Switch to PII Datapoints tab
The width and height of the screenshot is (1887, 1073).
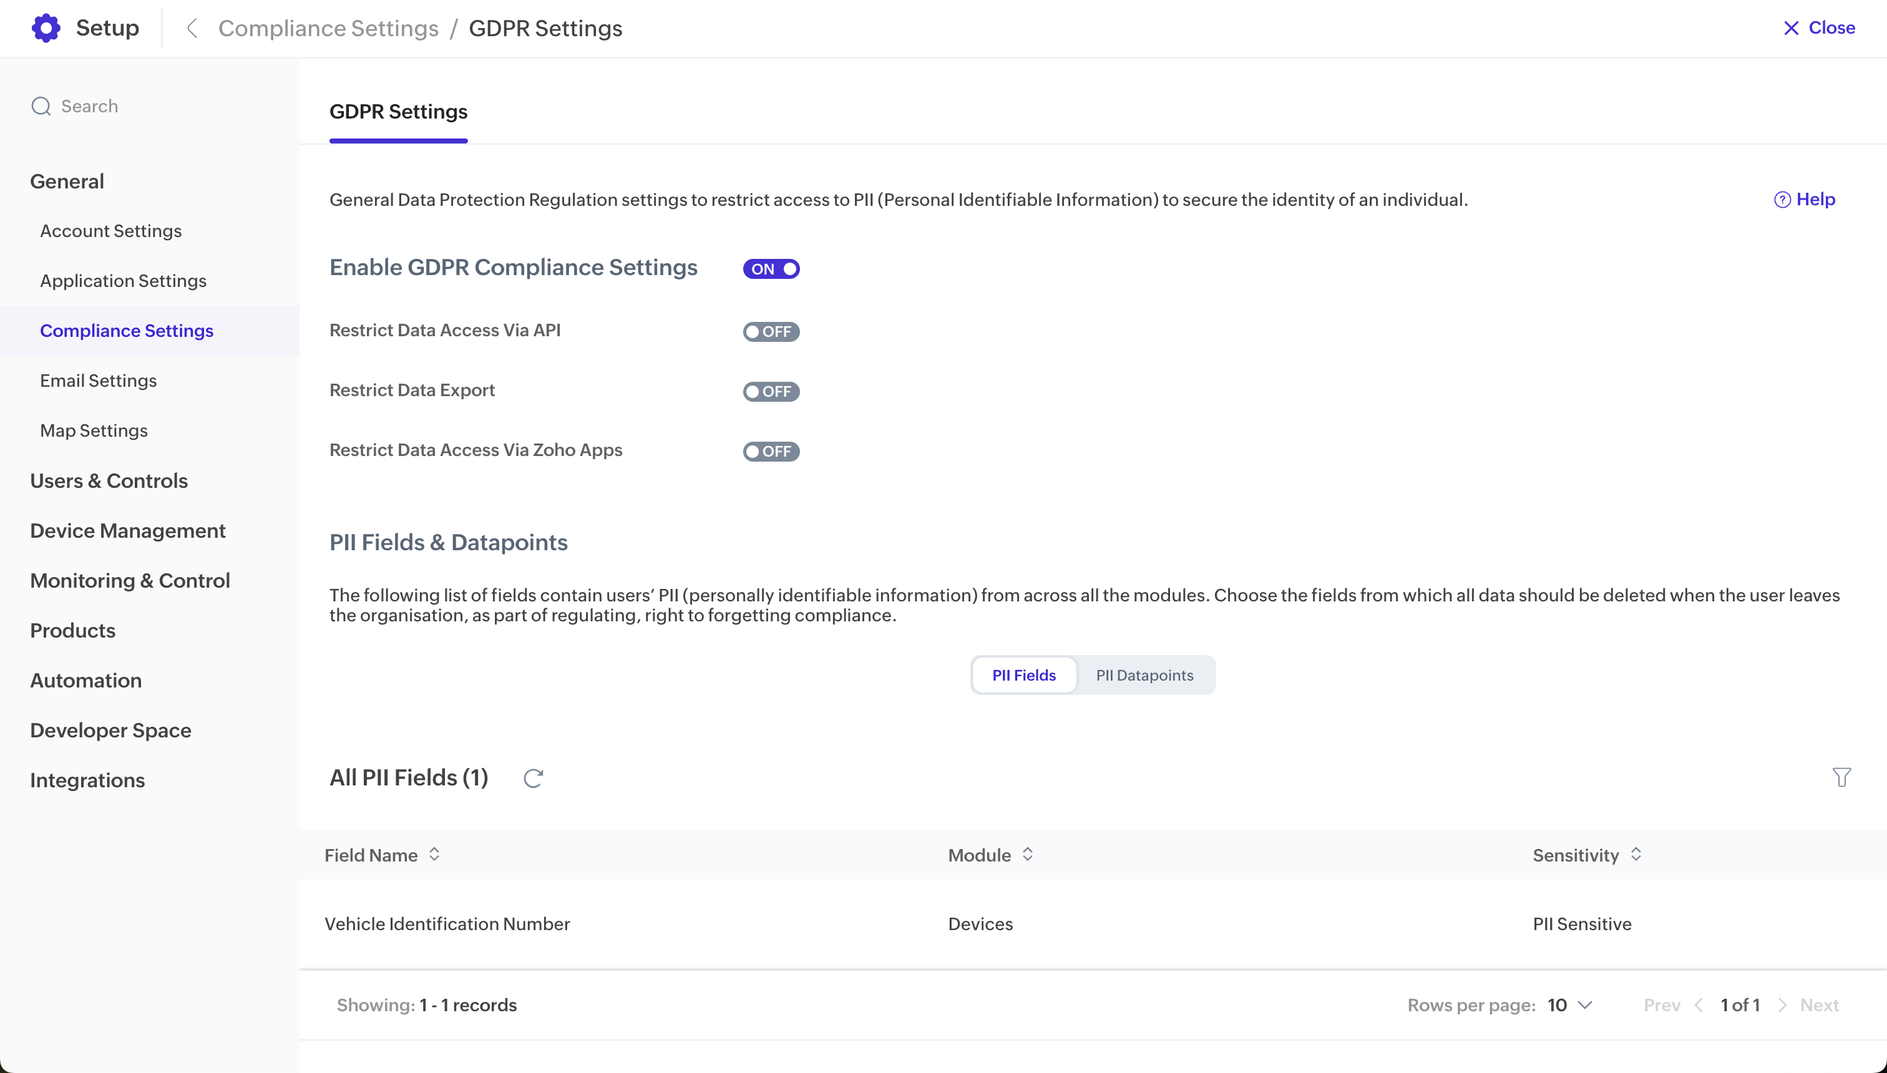tap(1144, 675)
